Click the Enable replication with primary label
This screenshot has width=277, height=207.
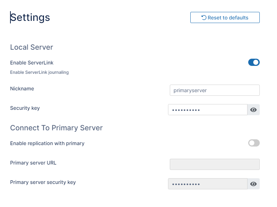[x=47, y=143]
